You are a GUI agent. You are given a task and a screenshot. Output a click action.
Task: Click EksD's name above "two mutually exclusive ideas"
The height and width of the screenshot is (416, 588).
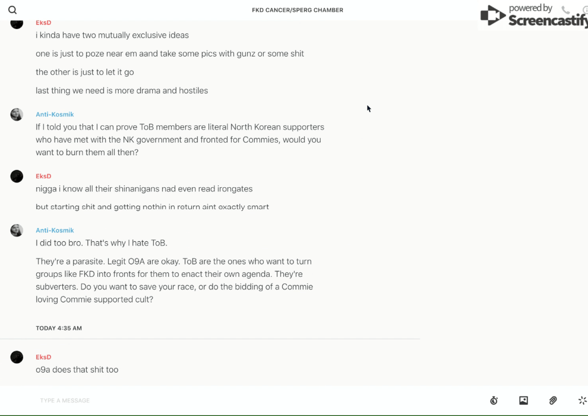pyautogui.click(x=43, y=23)
